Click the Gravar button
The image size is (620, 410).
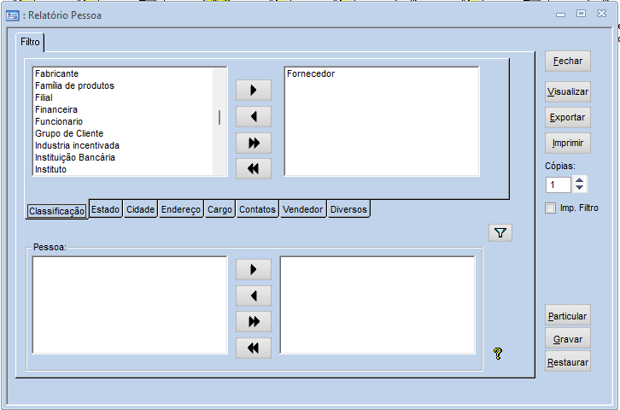tap(567, 339)
